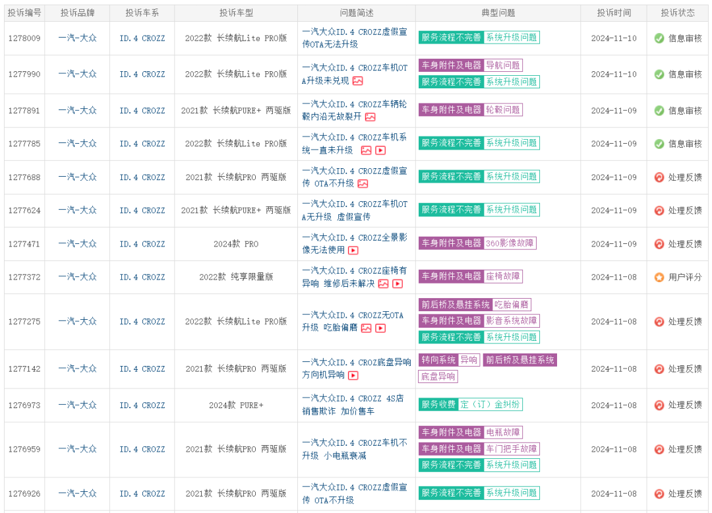Play video icon for complaint 1277471
Screen dimensions: 712x513
pos(353,250)
